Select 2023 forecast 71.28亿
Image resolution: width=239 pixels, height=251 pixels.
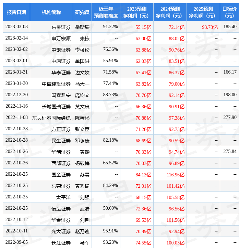(143, 130)
